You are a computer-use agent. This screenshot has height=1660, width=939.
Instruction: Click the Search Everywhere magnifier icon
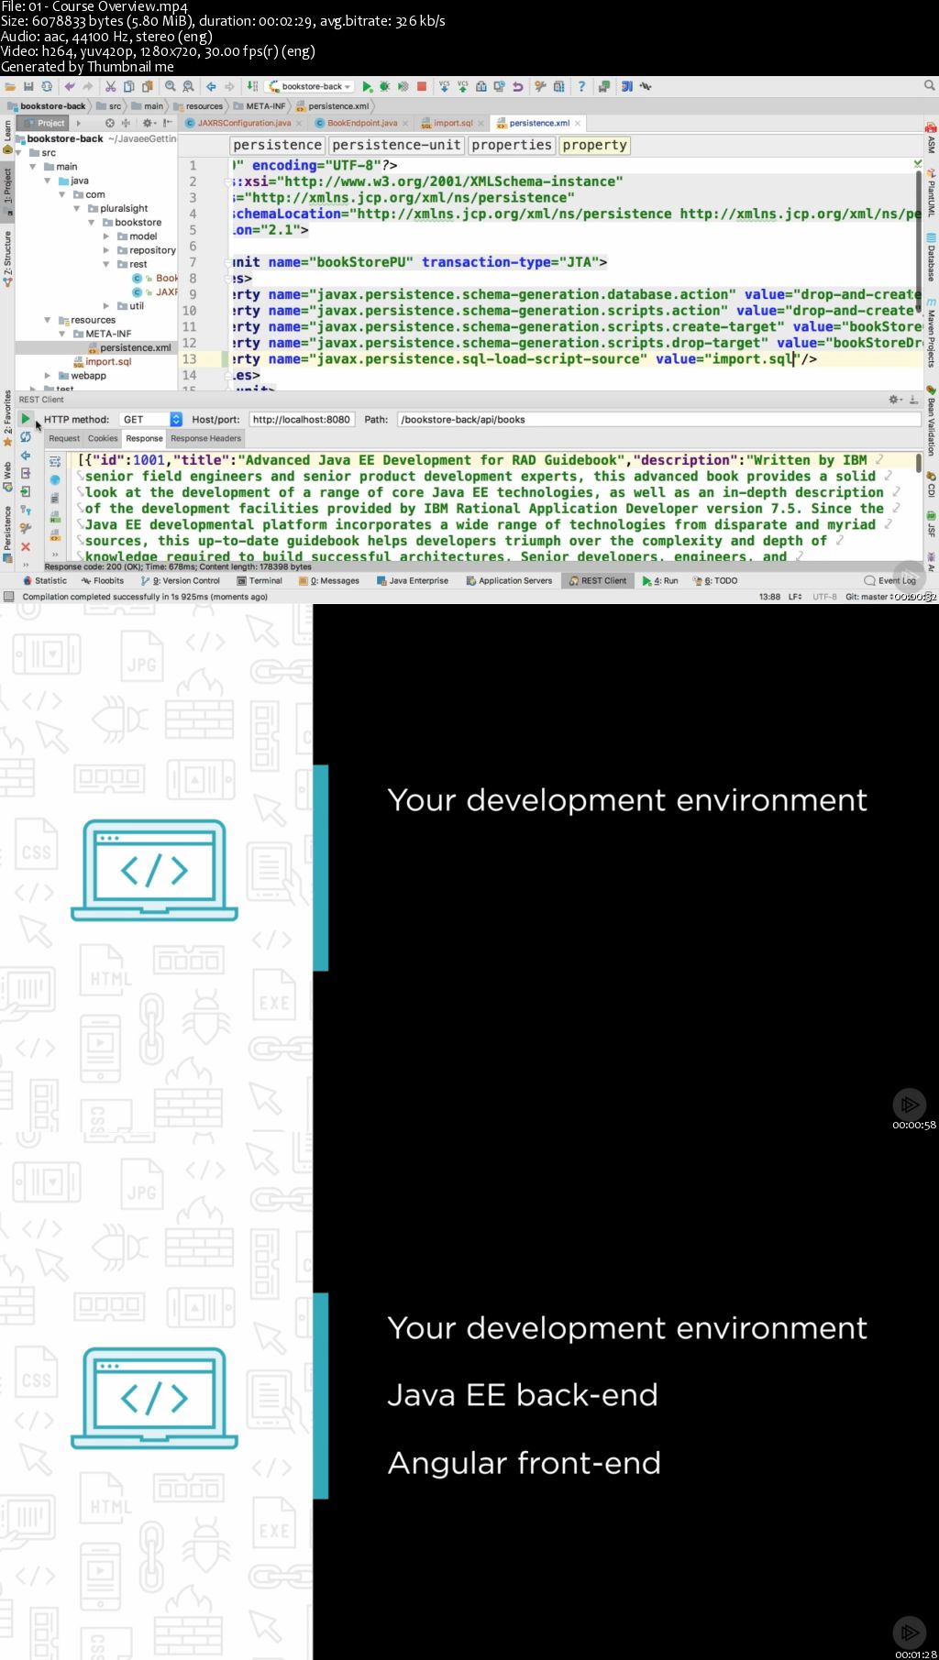coord(929,85)
